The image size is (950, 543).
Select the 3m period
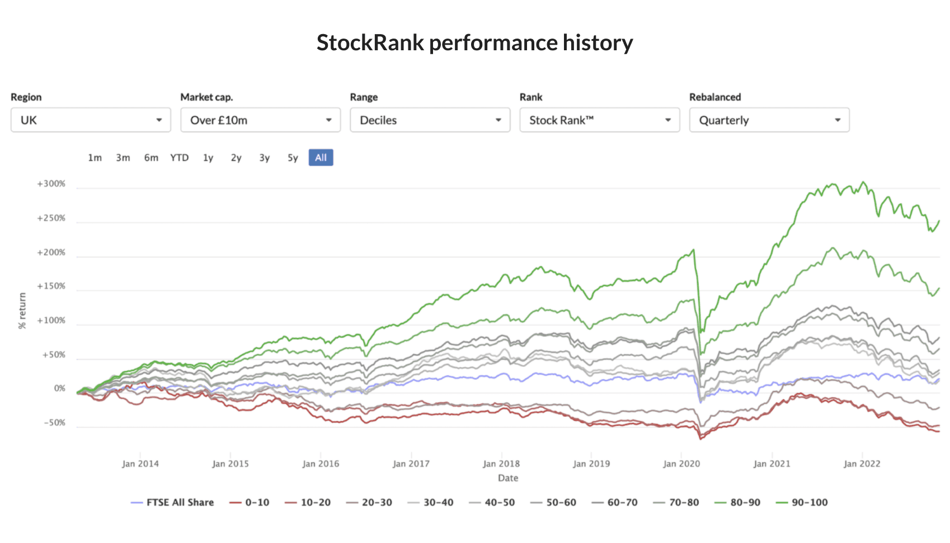(123, 158)
